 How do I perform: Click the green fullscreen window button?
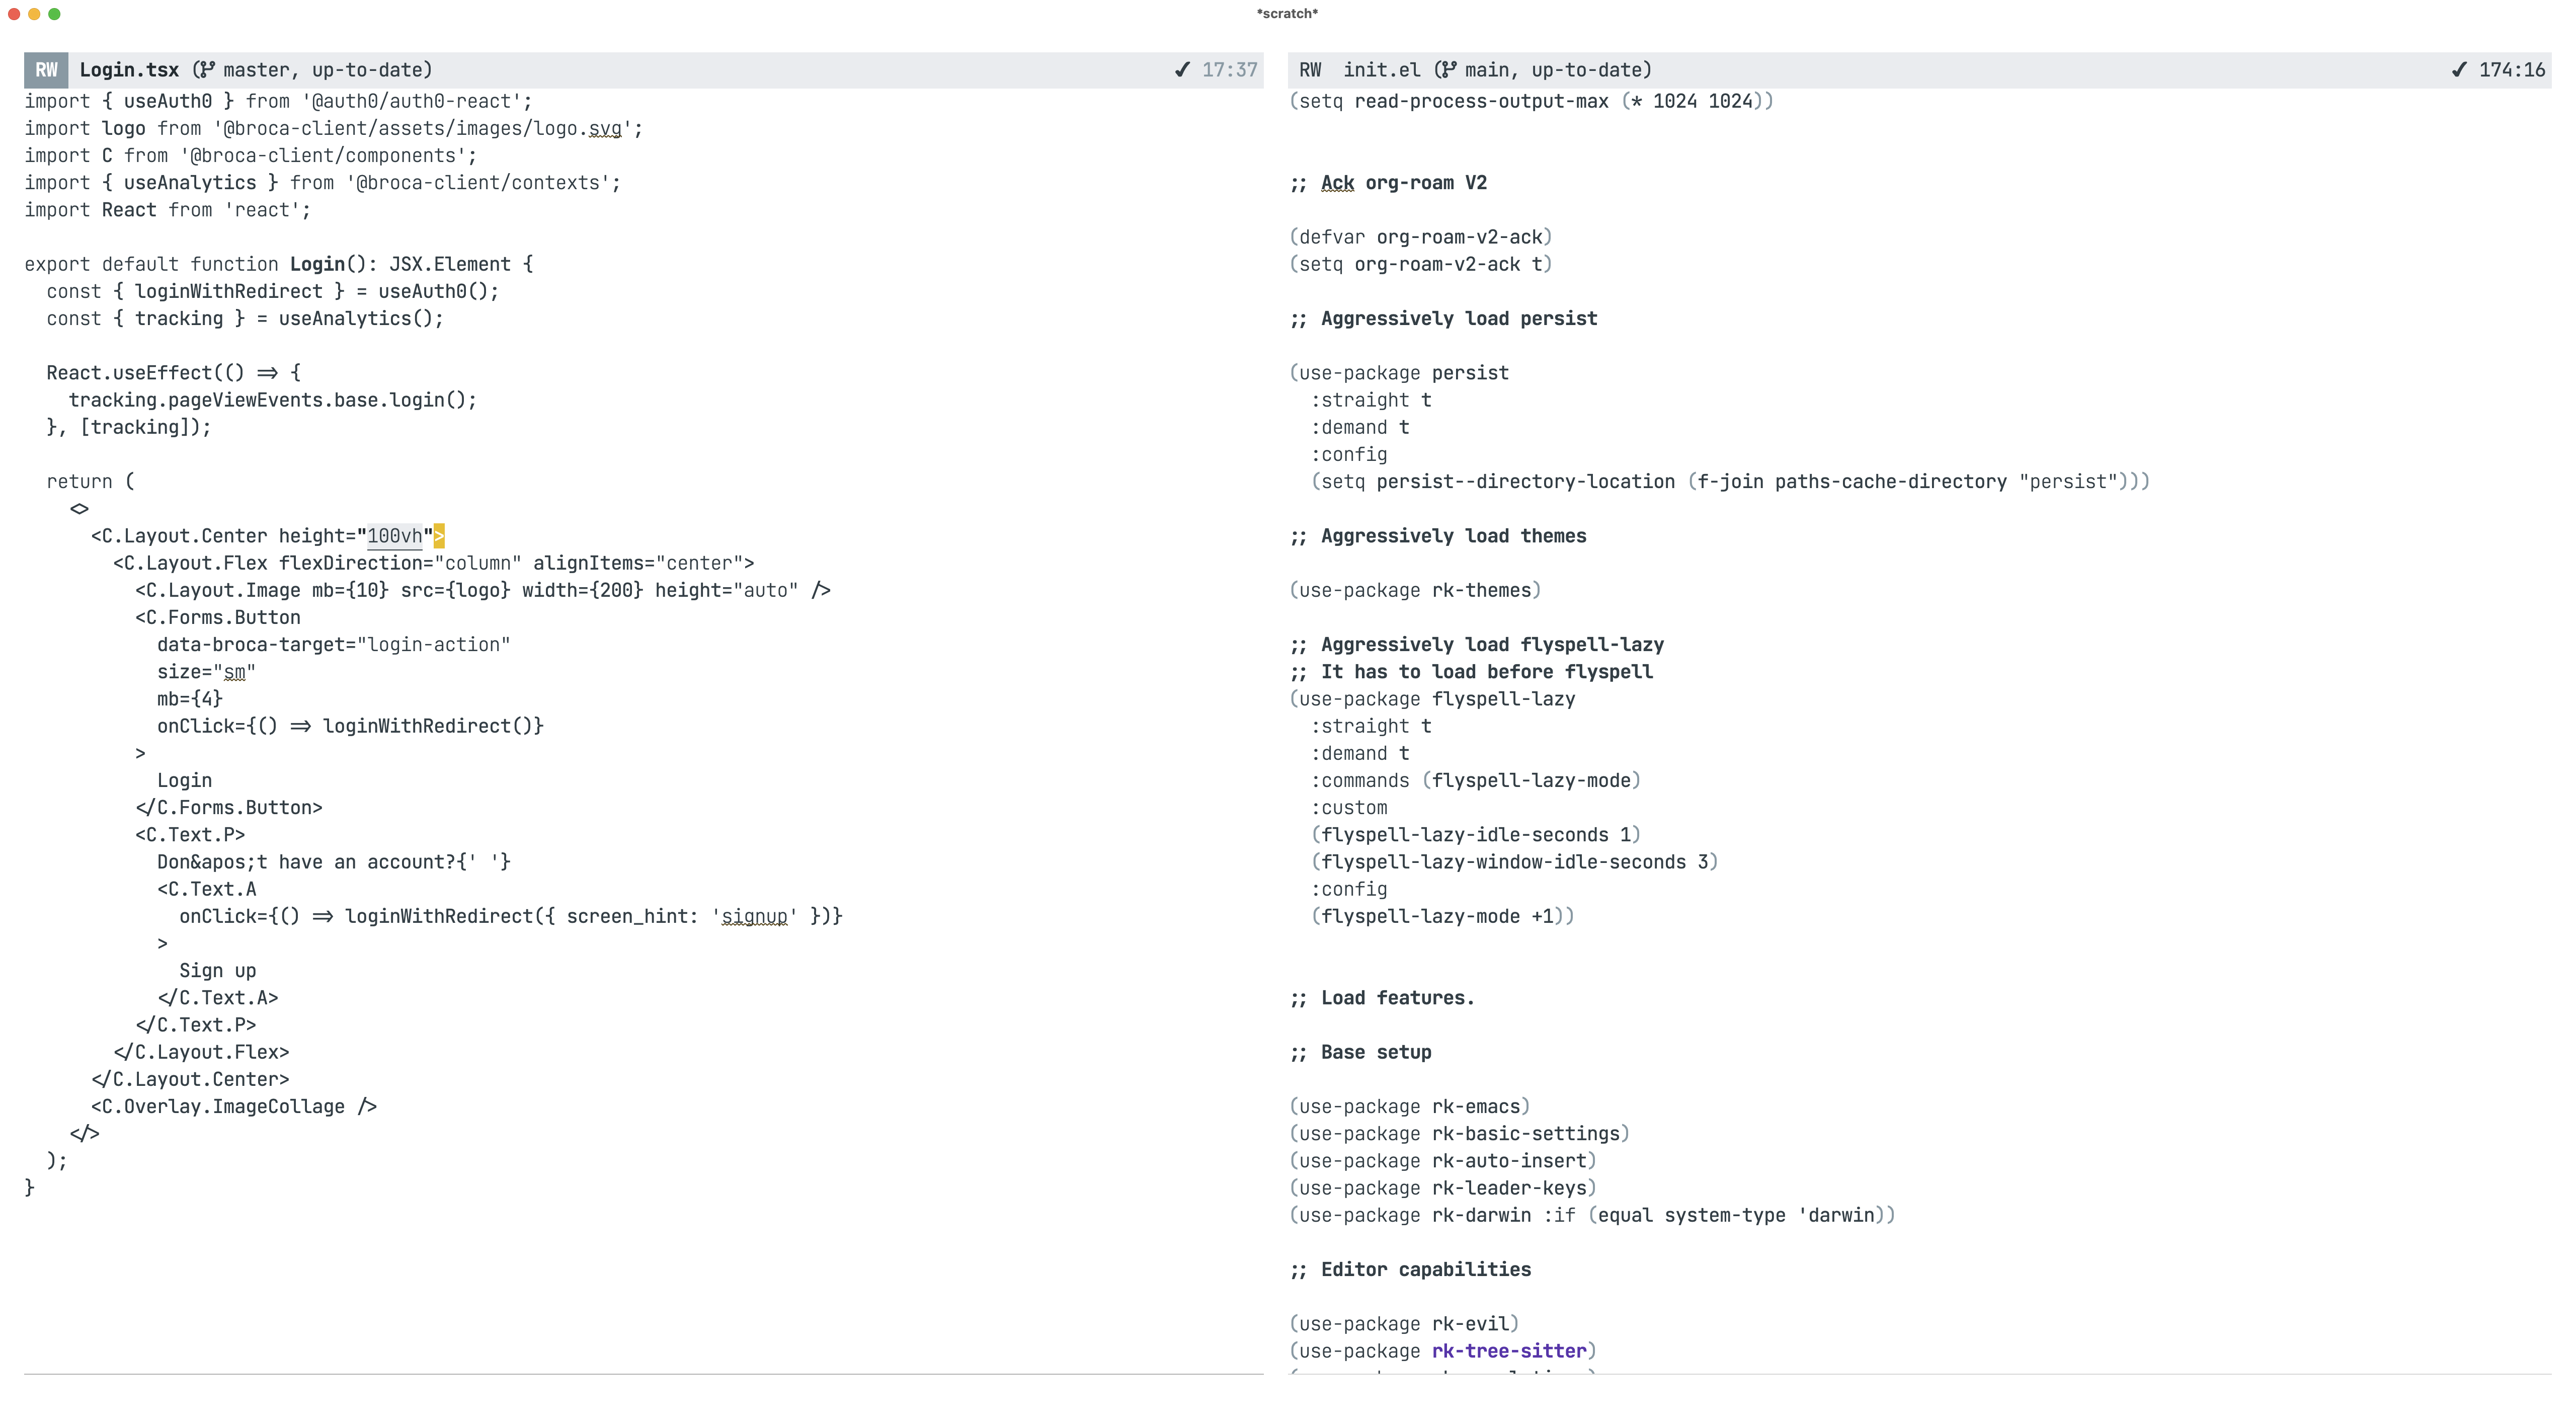(x=54, y=14)
